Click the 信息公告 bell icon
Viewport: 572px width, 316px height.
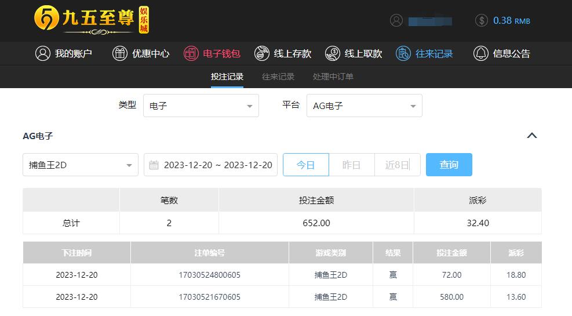(x=481, y=54)
